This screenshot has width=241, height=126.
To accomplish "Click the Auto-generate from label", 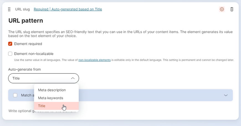I will 25,69.
